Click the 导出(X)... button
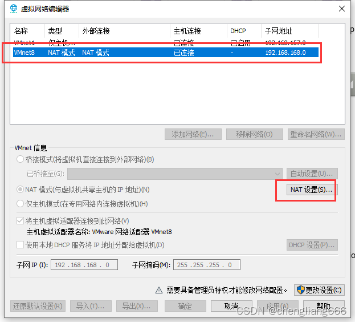The image size is (355, 322). 137,306
